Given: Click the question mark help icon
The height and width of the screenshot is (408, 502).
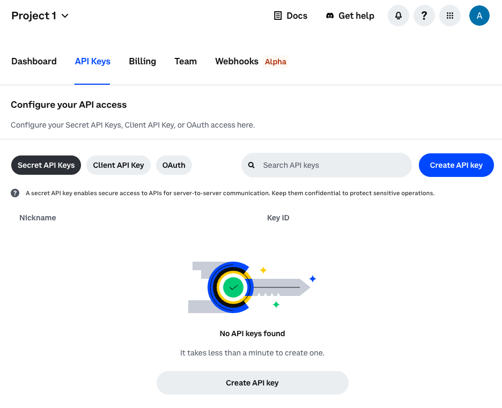Looking at the screenshot, I should point(424,16).
